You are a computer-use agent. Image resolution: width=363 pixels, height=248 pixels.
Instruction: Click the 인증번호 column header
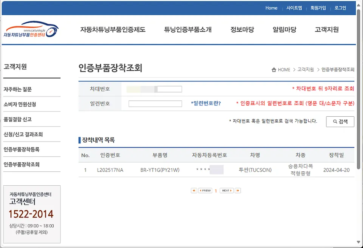(x=110, y=155)
